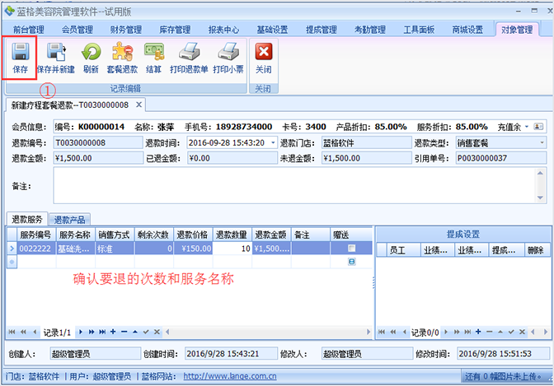Open the 提成管理 ribbon tab
This screenshot has width=554, height=386.
tap(321, 30)
